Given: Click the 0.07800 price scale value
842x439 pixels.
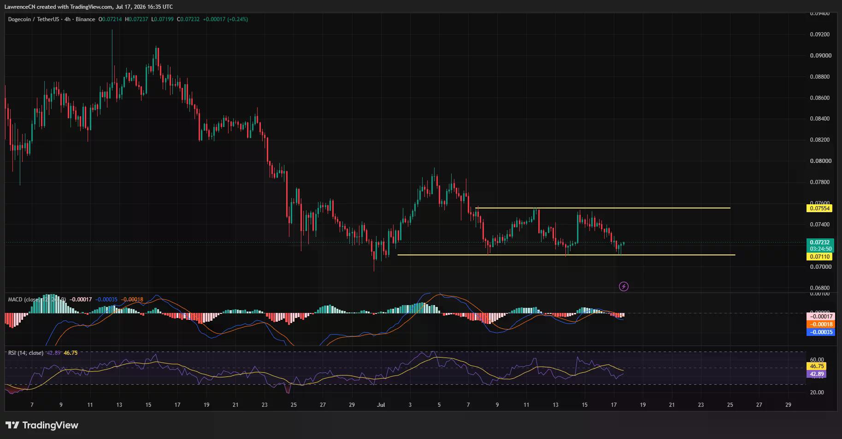Looking at the screenshot, I should click(x=820, y=182).
